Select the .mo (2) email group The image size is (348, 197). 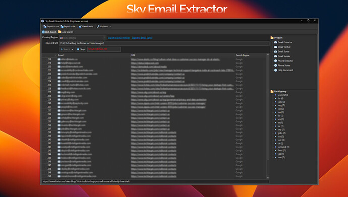(281, 157)
